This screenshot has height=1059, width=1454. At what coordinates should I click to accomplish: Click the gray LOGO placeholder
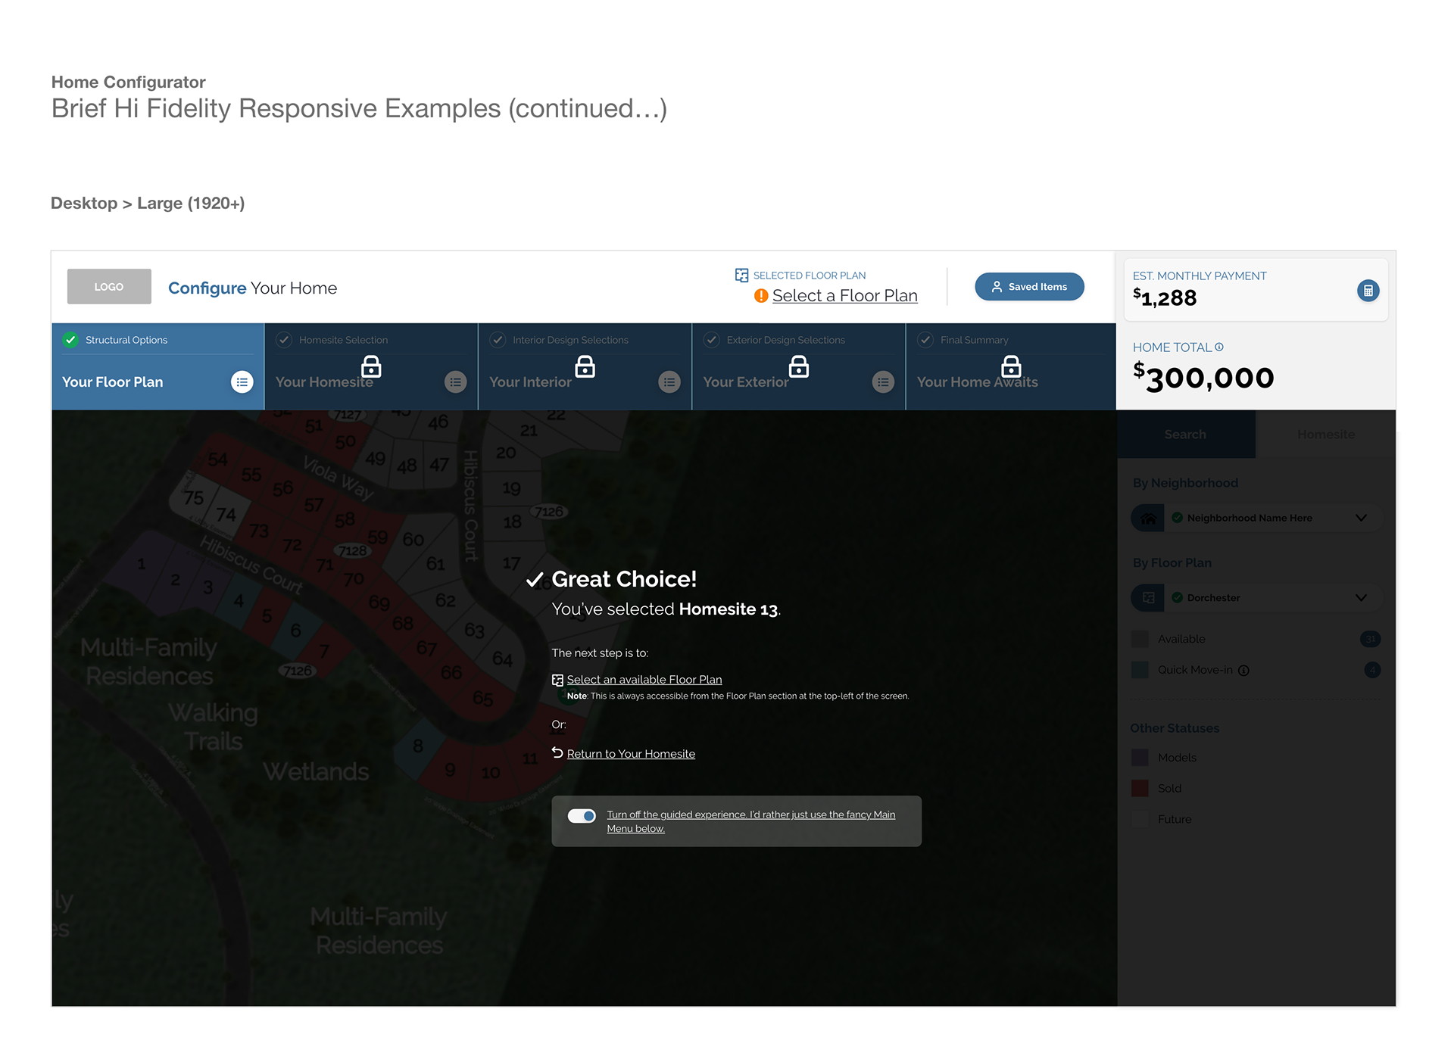click(x=109, y=287)
